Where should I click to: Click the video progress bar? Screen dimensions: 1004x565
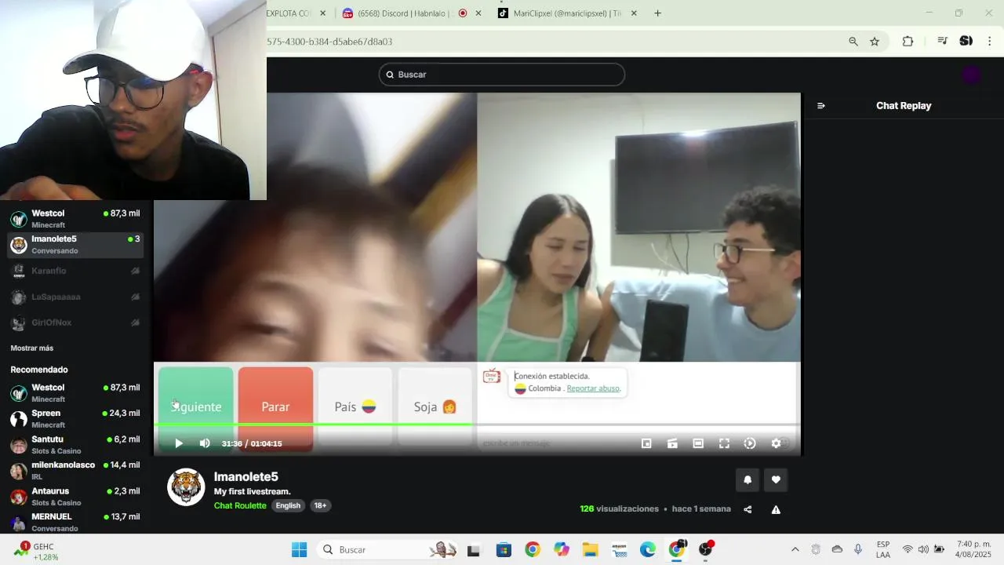point(477,425)
